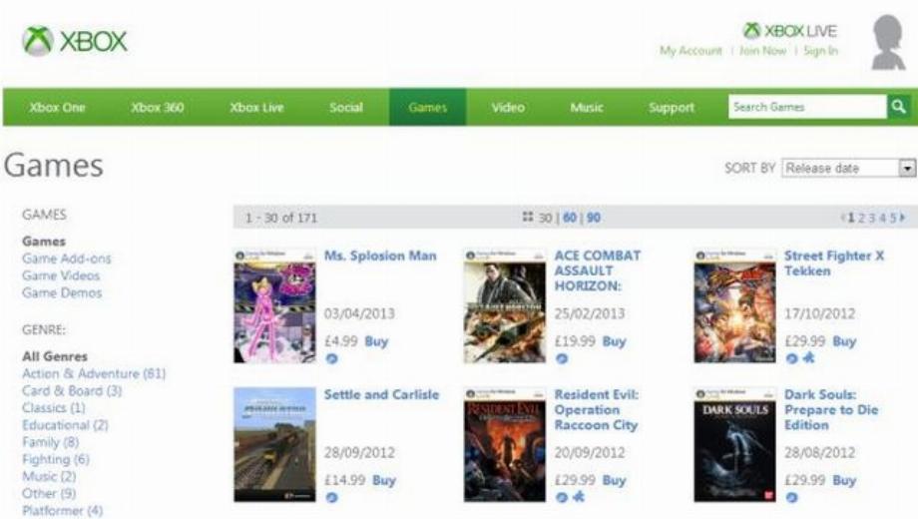
Task: Click multiplayer icon under Resident Evil price
Action: (579, 496)
